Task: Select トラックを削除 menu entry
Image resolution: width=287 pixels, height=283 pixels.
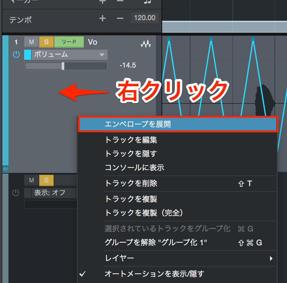Action: point(177,183)
